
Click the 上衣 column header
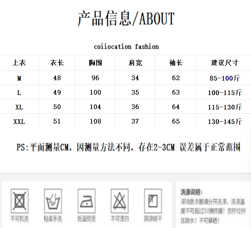[x=19, y=63]
